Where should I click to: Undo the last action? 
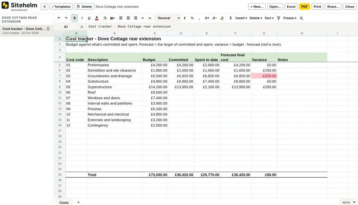click(59, 18)
